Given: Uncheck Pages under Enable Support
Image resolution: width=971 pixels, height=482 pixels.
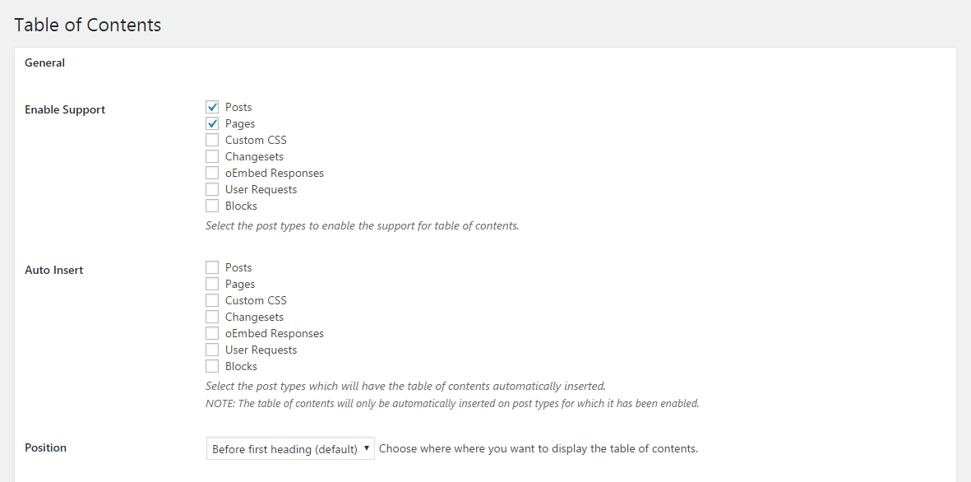Looking at the screenshot, I should 212,123.
